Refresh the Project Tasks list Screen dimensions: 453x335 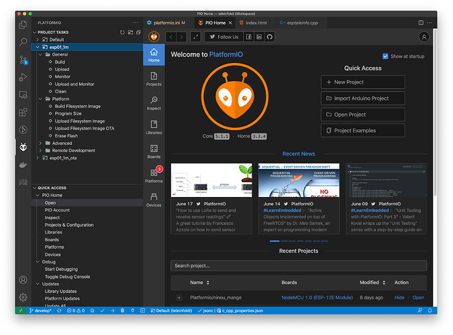(122, 32)
